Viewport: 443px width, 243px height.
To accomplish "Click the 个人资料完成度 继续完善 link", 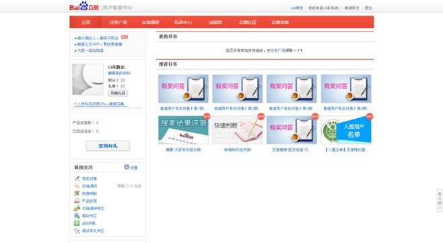I will 100,104.
